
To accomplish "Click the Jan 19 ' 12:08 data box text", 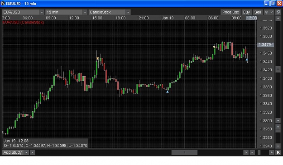I will pos(16,141).
